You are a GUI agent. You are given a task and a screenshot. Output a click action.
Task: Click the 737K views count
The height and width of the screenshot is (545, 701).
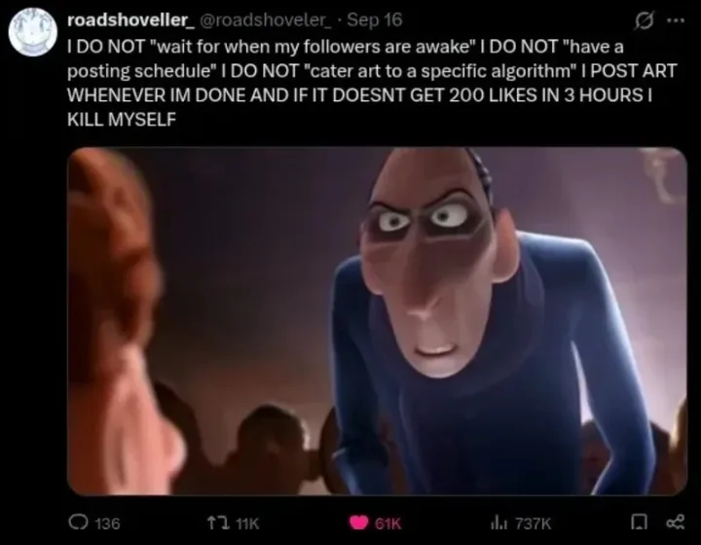pyautogui.click(x=534, y=524)
